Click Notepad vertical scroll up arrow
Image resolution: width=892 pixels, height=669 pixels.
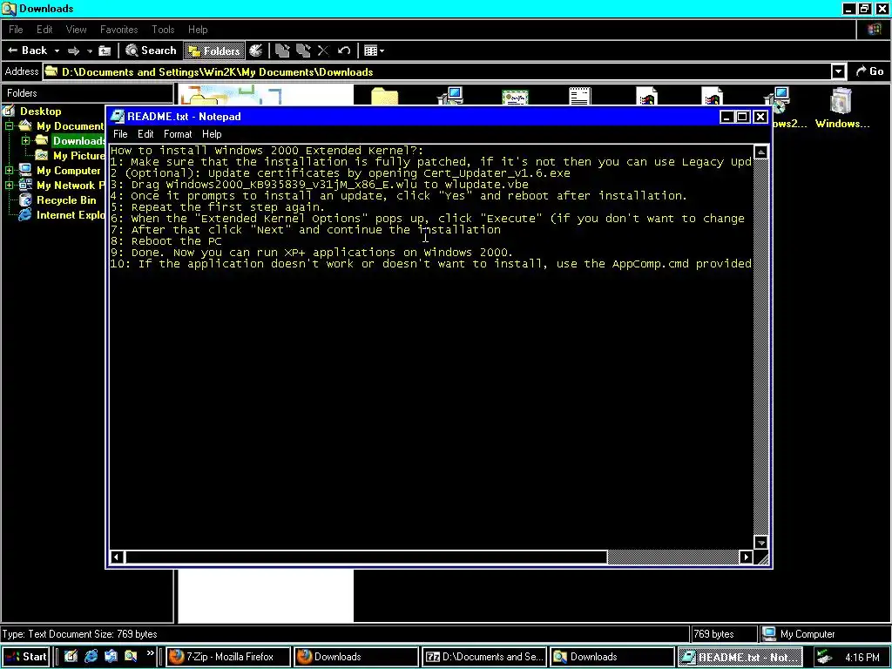pos(760,152)
